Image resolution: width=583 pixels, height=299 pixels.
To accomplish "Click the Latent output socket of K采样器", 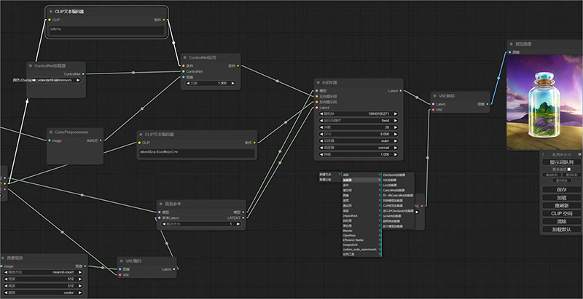I will (401, 90).
